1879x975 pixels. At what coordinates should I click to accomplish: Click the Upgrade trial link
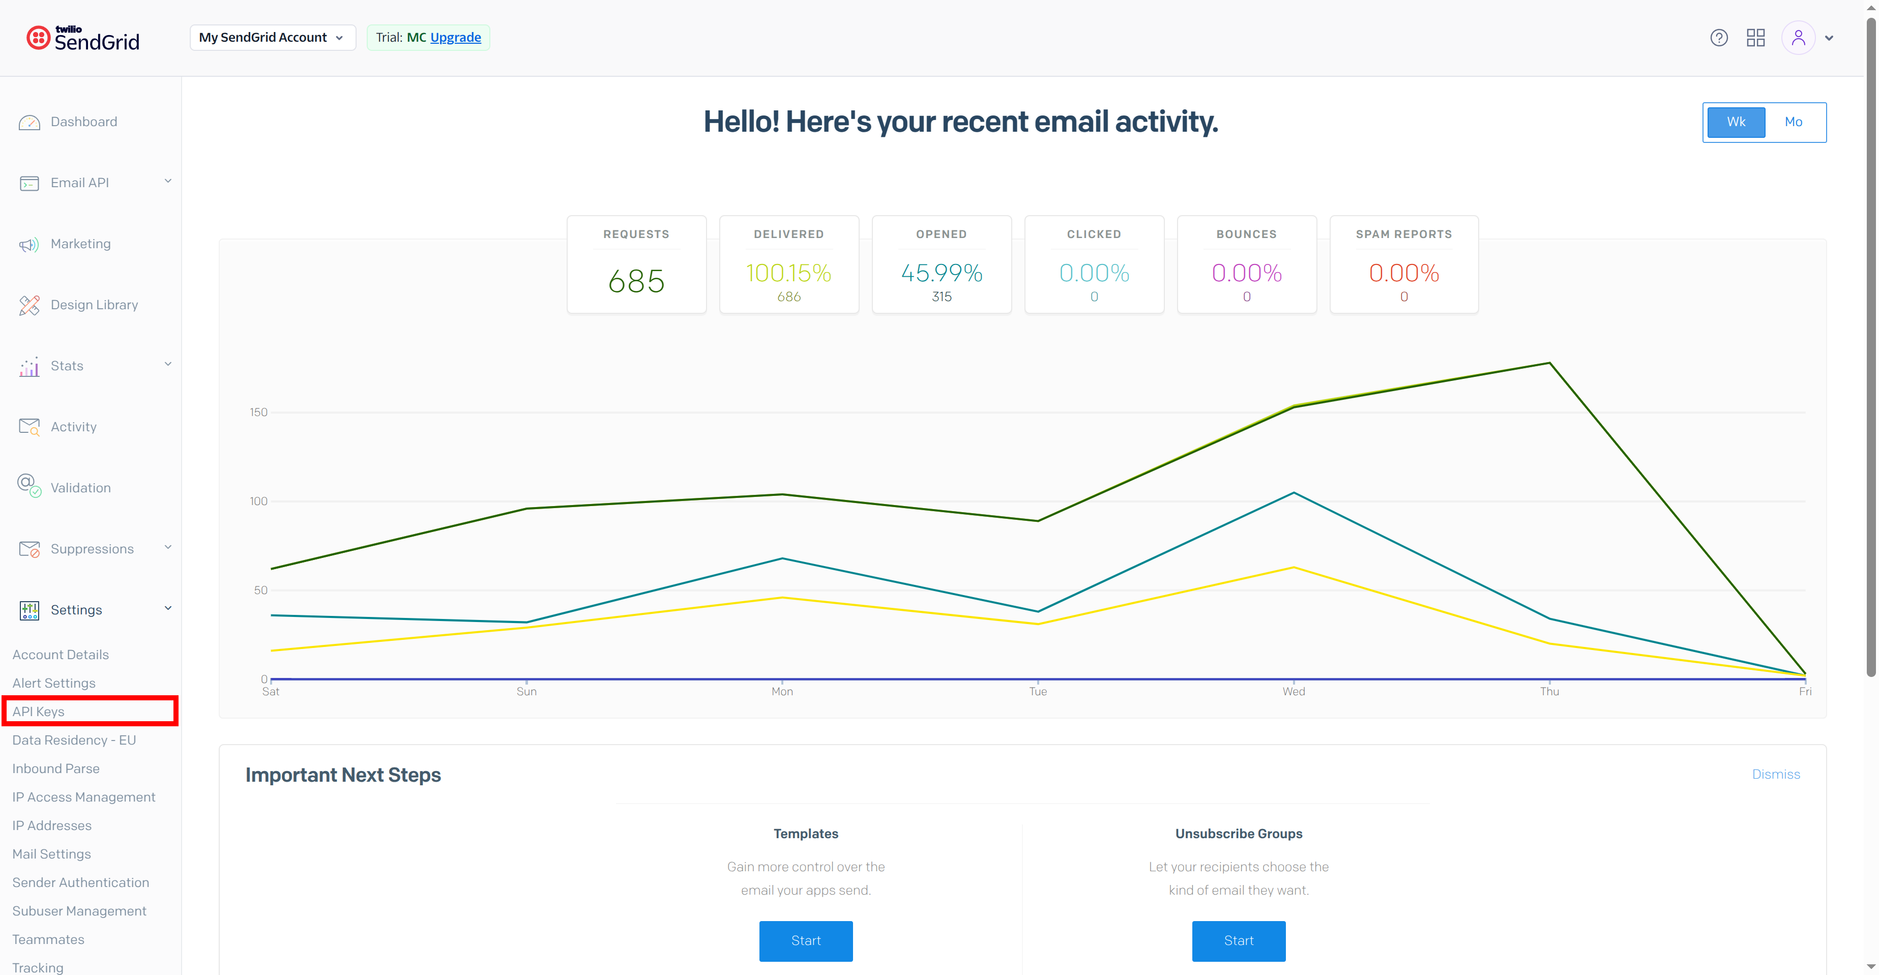(455, 38)
